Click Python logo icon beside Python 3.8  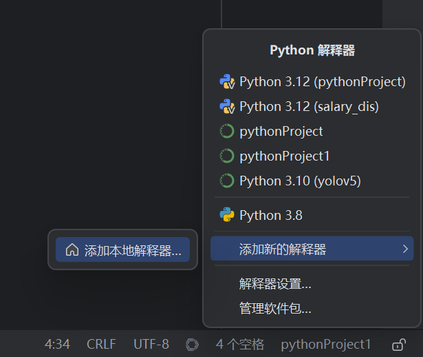(x=227, y=214)
